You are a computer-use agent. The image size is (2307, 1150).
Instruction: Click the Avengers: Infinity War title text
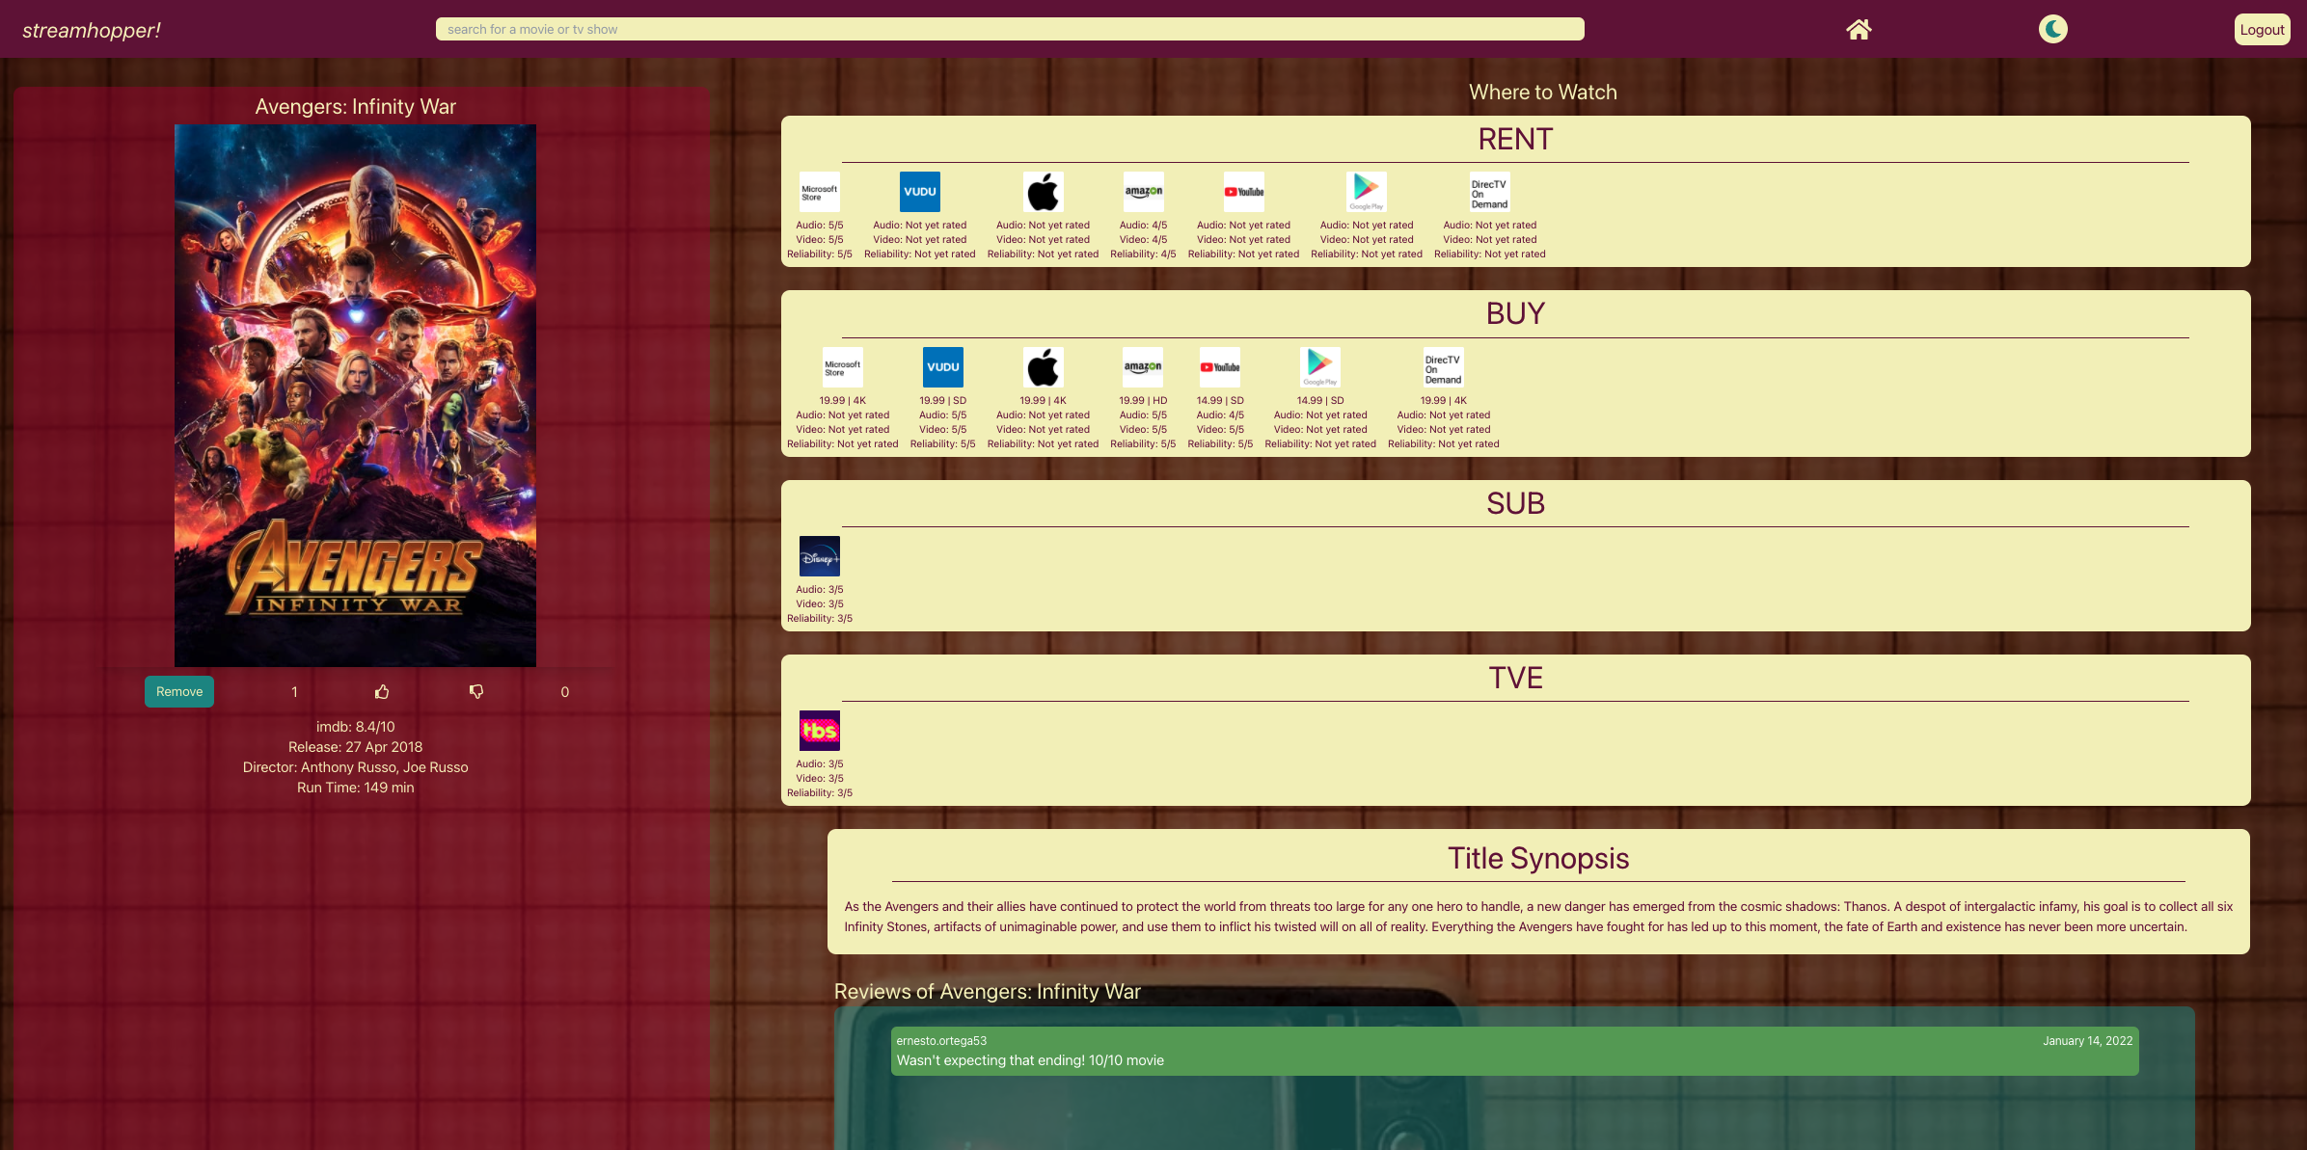[355, 106]
